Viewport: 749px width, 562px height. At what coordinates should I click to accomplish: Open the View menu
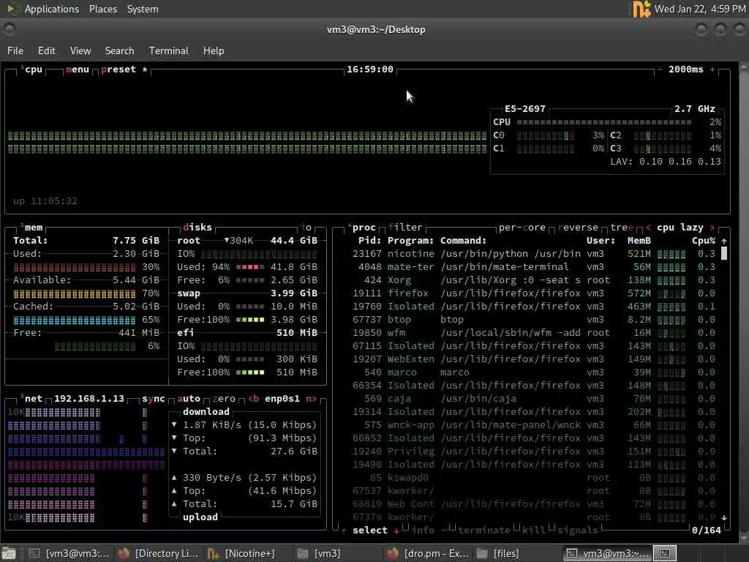[x=80, y=50]
